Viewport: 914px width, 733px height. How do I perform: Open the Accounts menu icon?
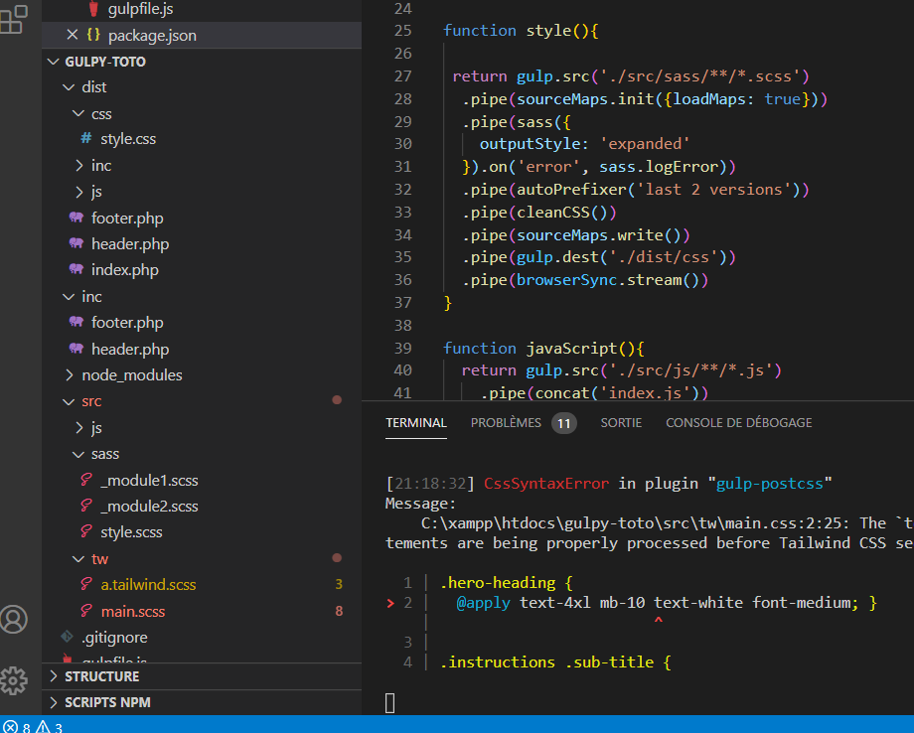(x=14, y=620)
